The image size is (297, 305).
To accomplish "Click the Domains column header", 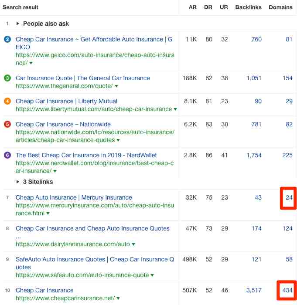I will click(x=280, y=7).
